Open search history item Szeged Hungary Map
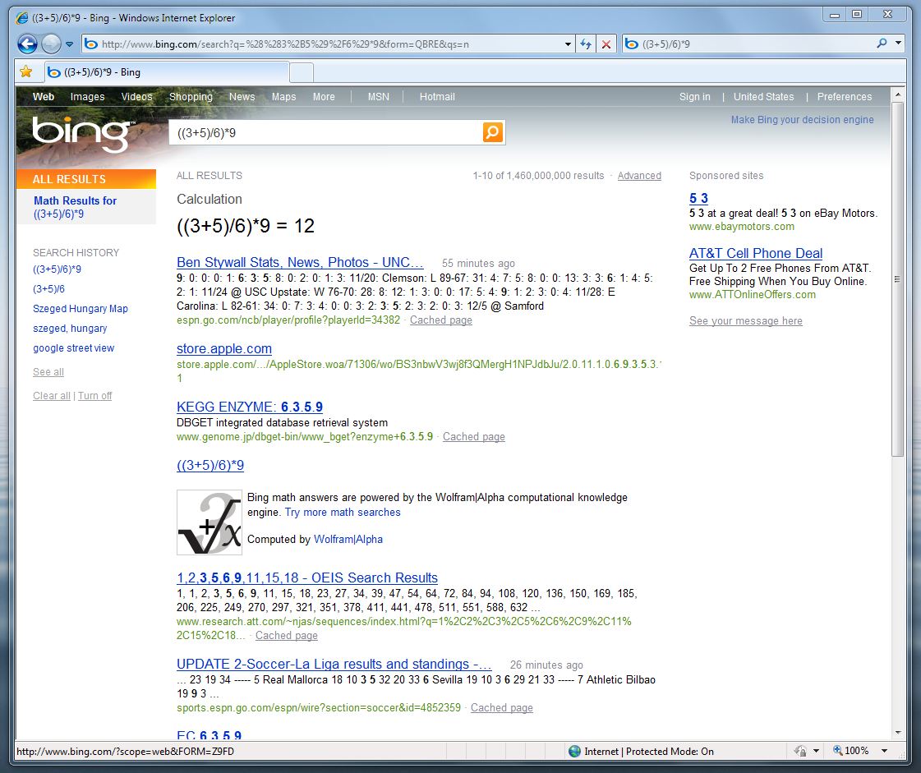 tap(81, 308)
